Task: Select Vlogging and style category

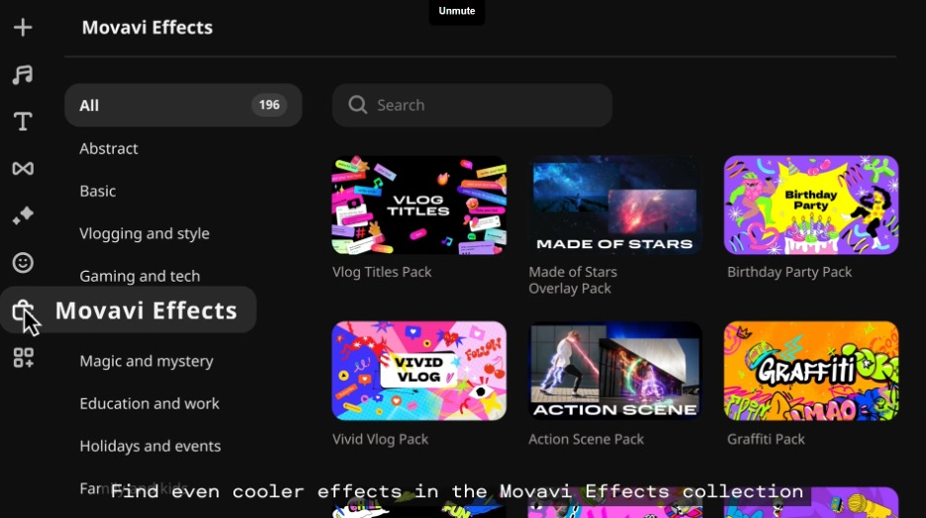Action: coord(144,233)
